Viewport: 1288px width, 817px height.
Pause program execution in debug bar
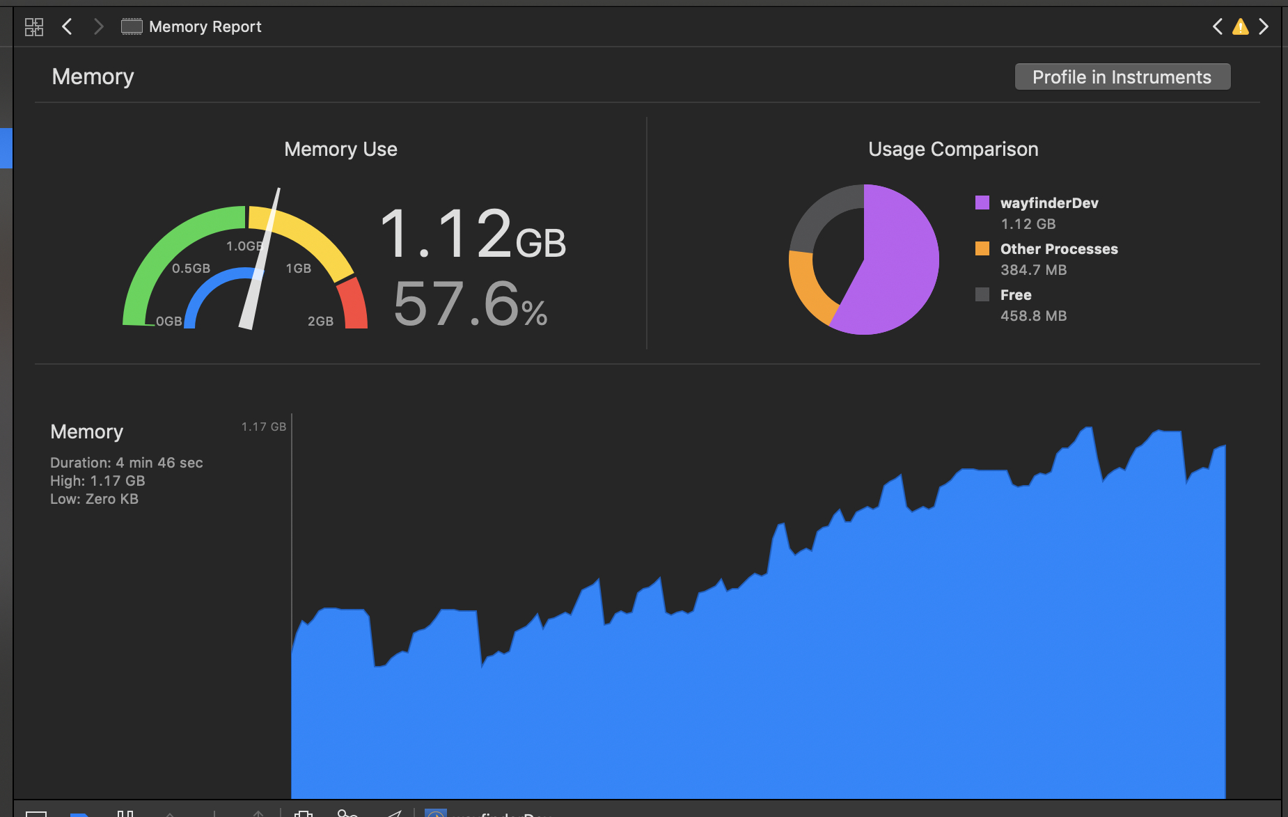tap(126, 813)
